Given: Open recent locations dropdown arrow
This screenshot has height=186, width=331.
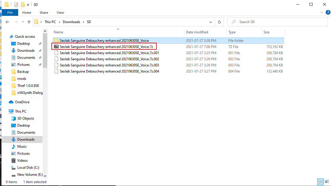Looking at the screenshot, I should point(23,22).
